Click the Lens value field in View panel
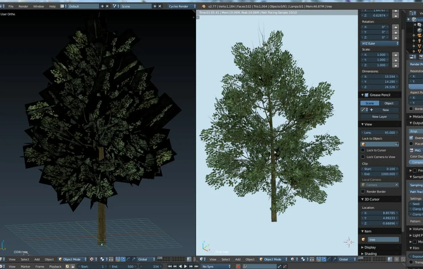Viewport: 423px width, 269px height. point(380,132)
